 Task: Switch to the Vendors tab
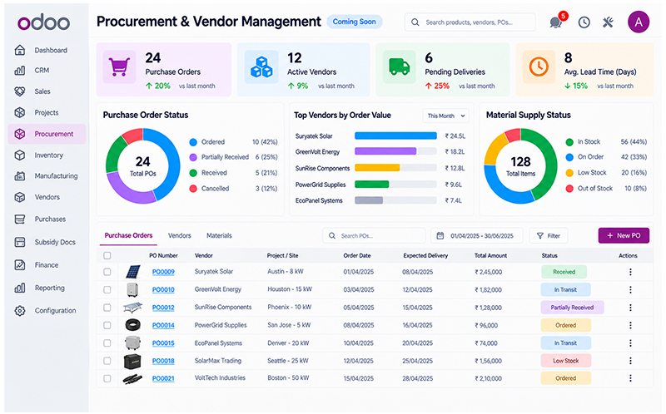[179, 236]
